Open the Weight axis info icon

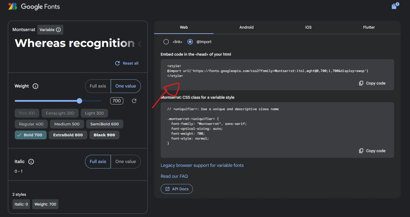(35, 86)
